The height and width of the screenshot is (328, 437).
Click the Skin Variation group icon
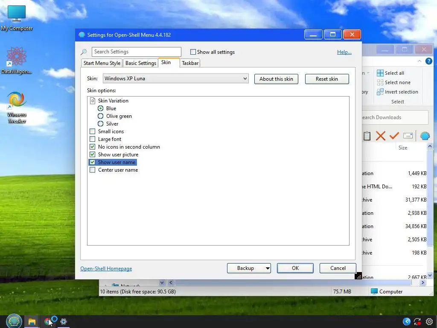(x=93, y=101)
